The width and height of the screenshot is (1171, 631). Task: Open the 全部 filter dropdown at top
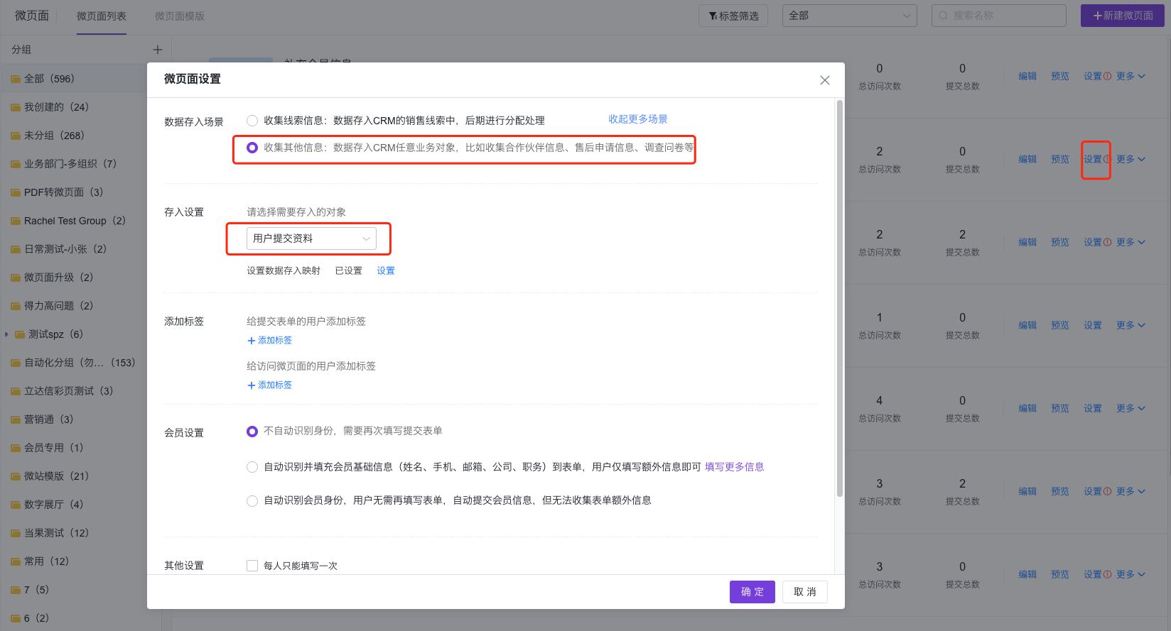click(849, 16)
